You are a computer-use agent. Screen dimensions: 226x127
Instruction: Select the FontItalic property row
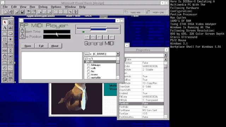141,107
